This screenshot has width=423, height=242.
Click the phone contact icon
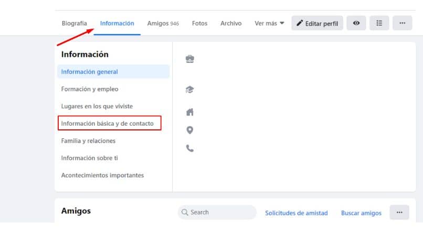190,148
